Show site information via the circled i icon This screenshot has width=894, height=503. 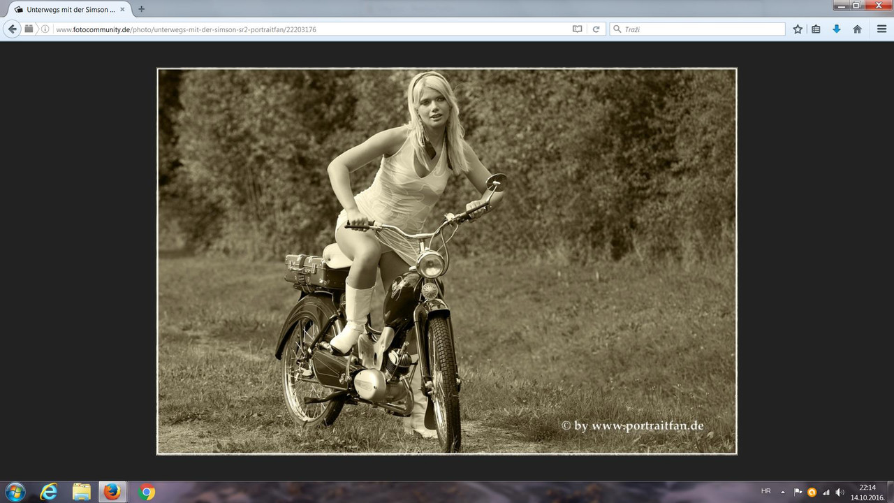coord(45,29)
